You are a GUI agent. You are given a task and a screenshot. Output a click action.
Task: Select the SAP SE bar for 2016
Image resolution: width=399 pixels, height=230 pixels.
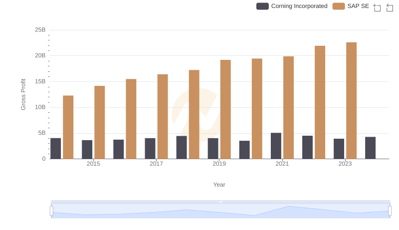131,119
